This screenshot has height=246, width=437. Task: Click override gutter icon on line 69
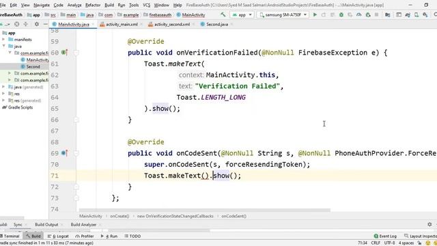[64, 153]
